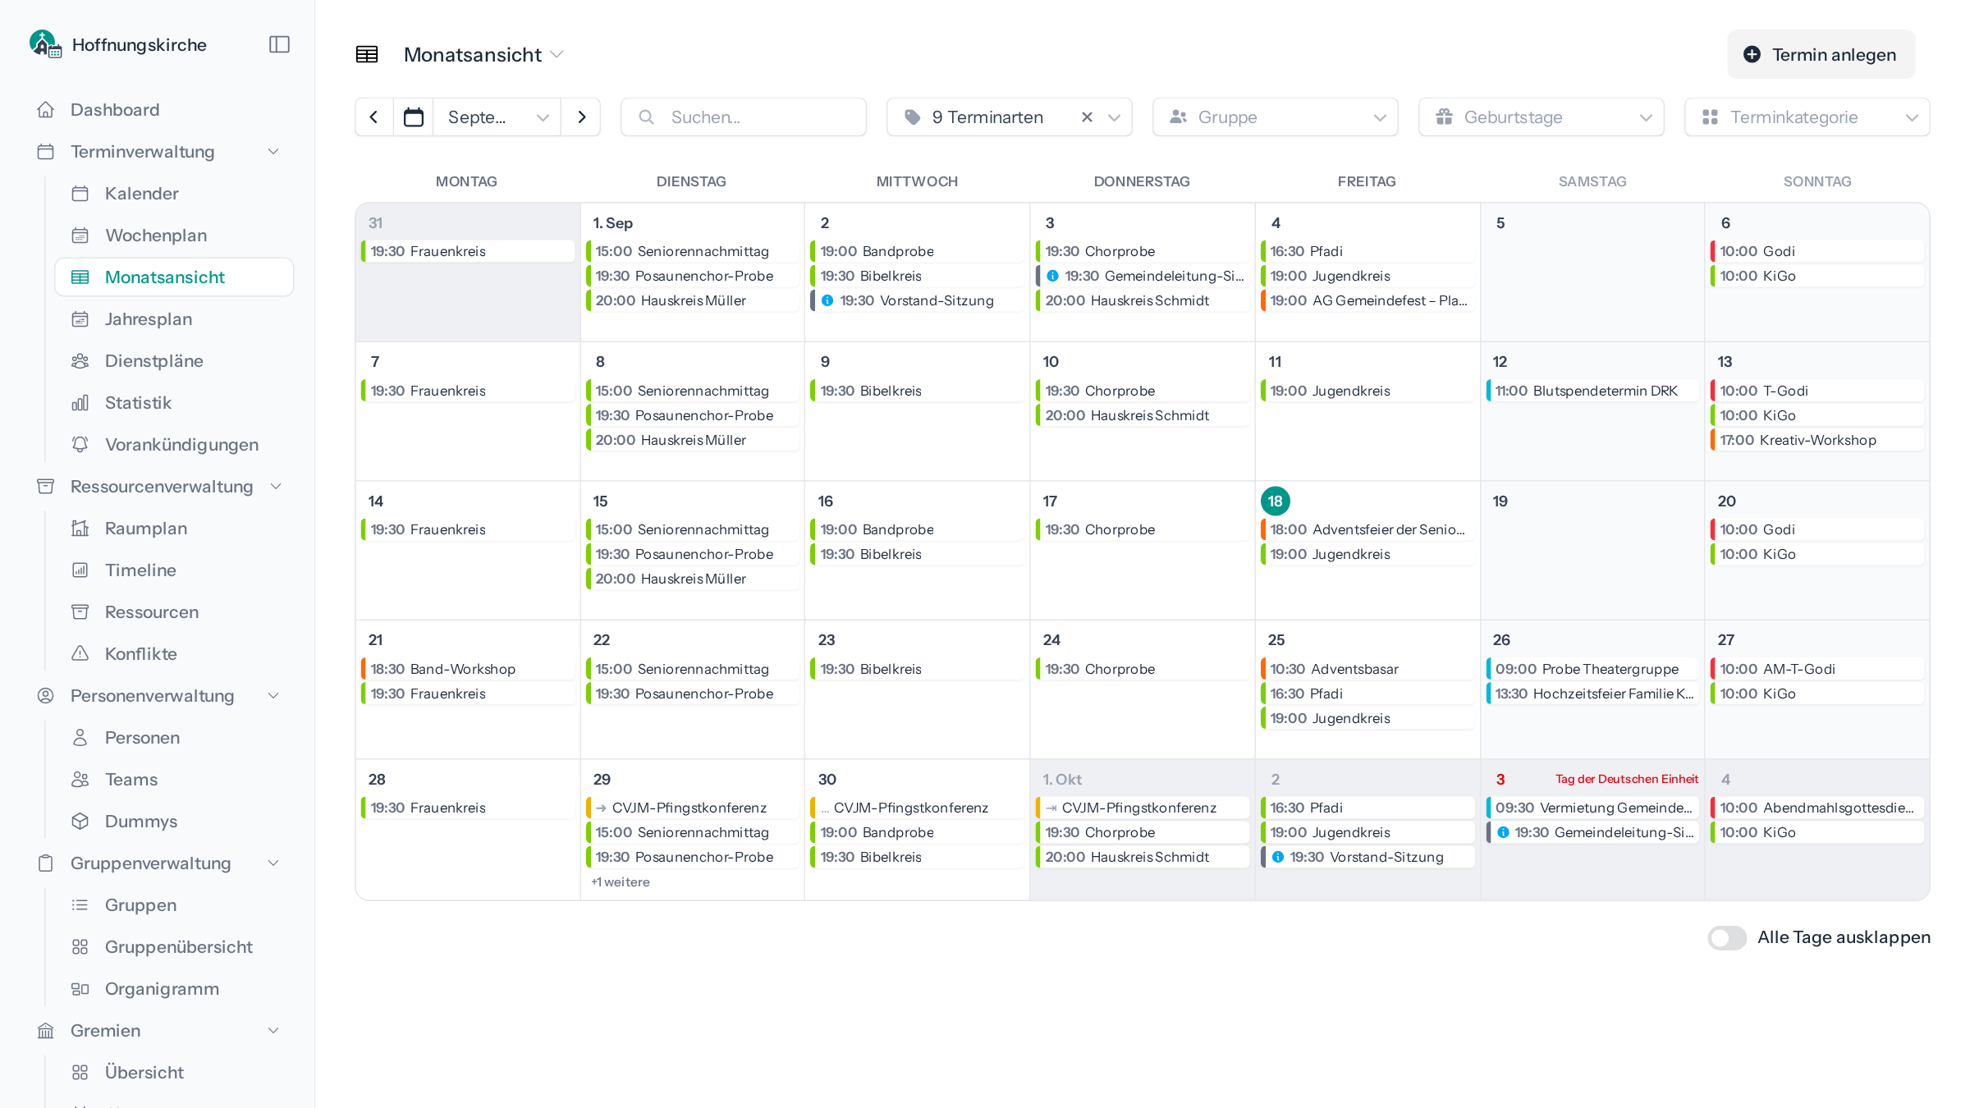Collapse the sidebar with the panel icon
Screen dimensions: 1970x1108
pyautogui.click(x=279, y=44)
